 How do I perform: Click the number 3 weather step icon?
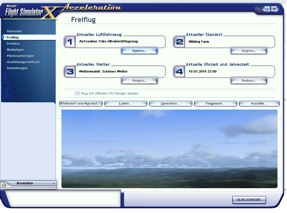pos(70,72)
